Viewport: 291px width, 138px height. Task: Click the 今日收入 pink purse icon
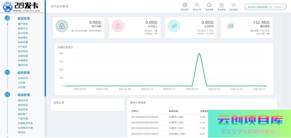click(x=118, y=26)
